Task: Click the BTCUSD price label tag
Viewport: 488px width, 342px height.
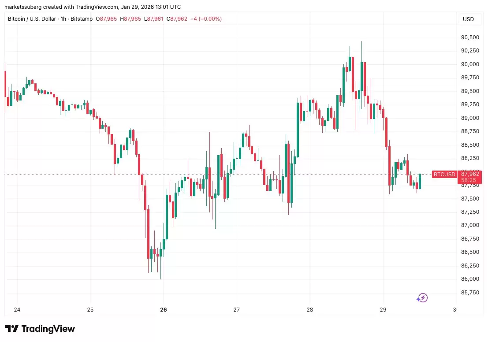Action: click(x=444, y=174)
